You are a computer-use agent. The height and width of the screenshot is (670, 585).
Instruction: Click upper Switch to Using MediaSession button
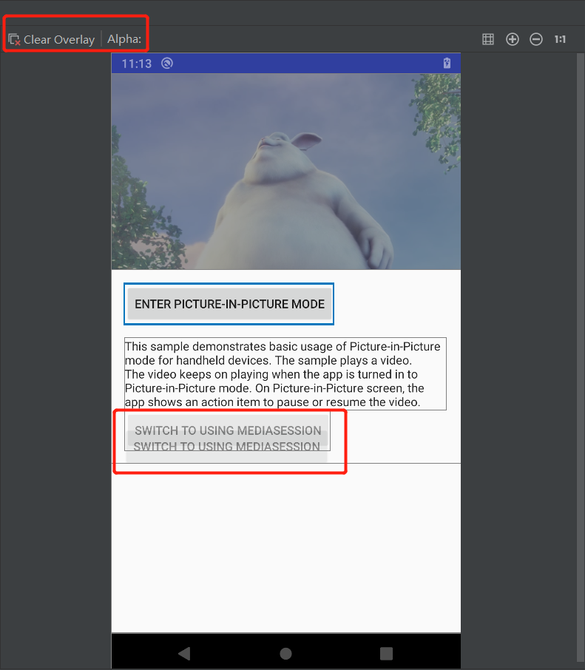(228, 430)
